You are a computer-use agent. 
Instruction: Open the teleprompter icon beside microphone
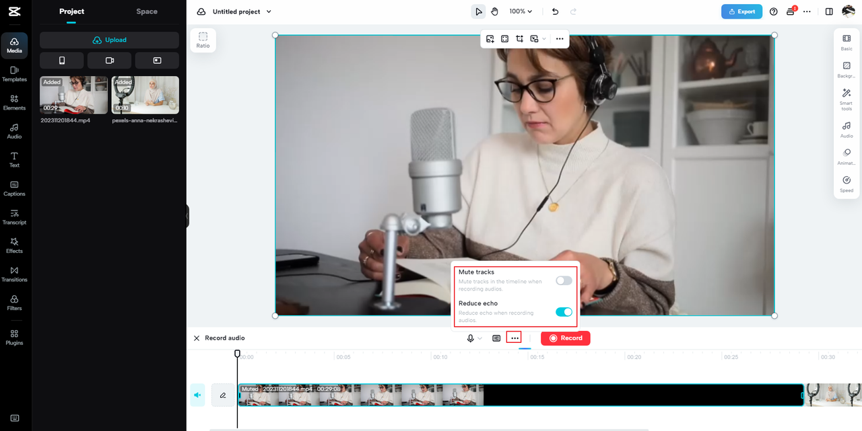tap(496, 338)
